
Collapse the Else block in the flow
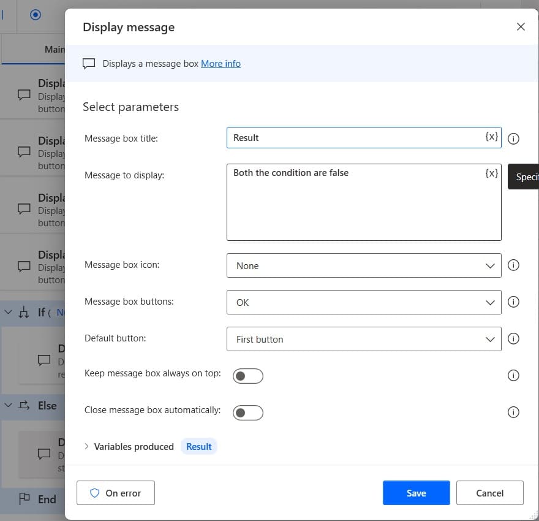[8, 405]
